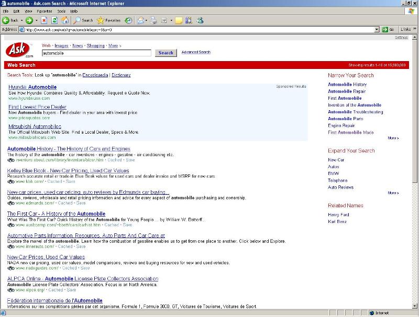
Task: Click the Refresh page icon
Action: pyautogui.click(x=54, y=20)
